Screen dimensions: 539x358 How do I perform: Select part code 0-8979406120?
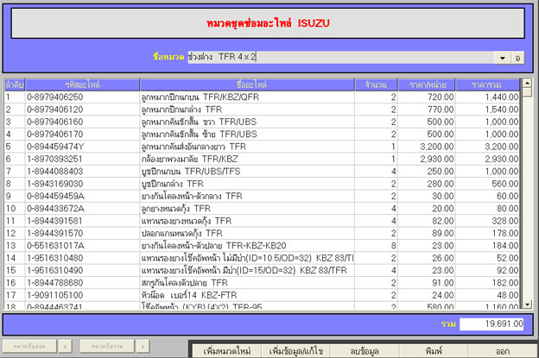point(55,110)
